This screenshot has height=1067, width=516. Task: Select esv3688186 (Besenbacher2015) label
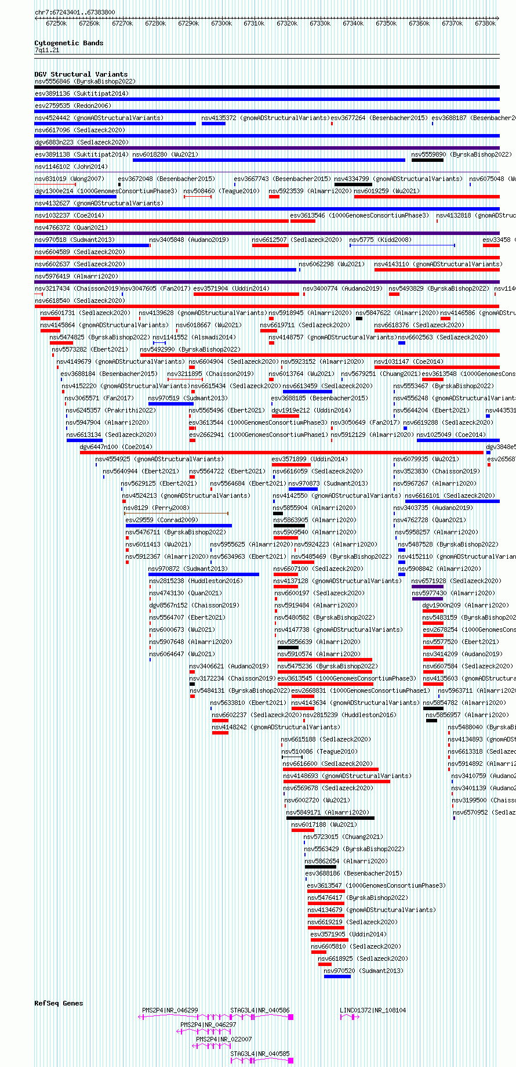pos(354,873)
